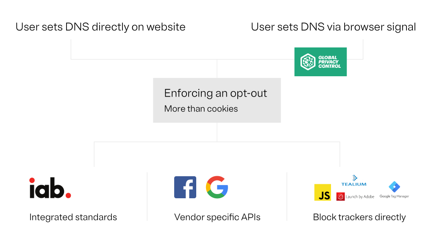Select "User sets DNS via browser signal" heading
Screen dimensions: 434x244
pos(333,27)
